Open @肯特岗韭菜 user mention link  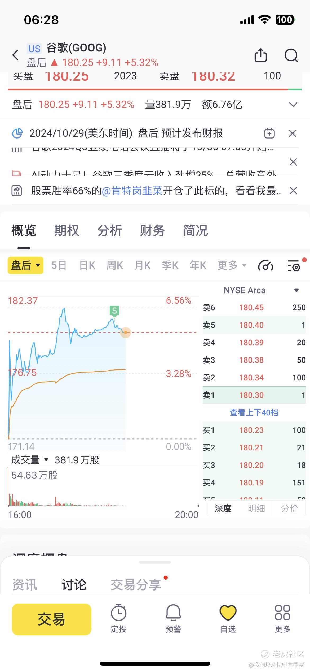(132, 191)
